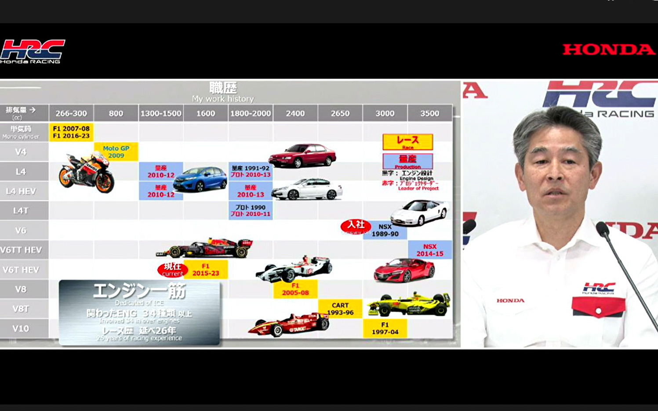Image resolution: width=658 pixels, height=411 pixels.
Task: Select the 1300-1500 displacement column header
Action: tap(161, 113)
